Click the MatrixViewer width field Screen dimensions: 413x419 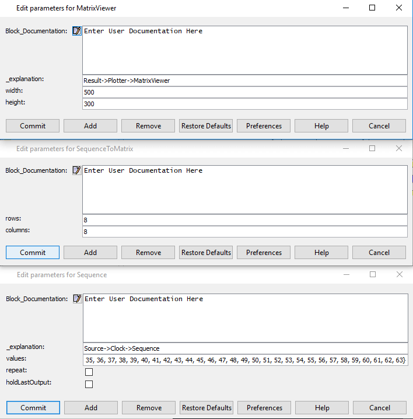(x=244, y=92)
